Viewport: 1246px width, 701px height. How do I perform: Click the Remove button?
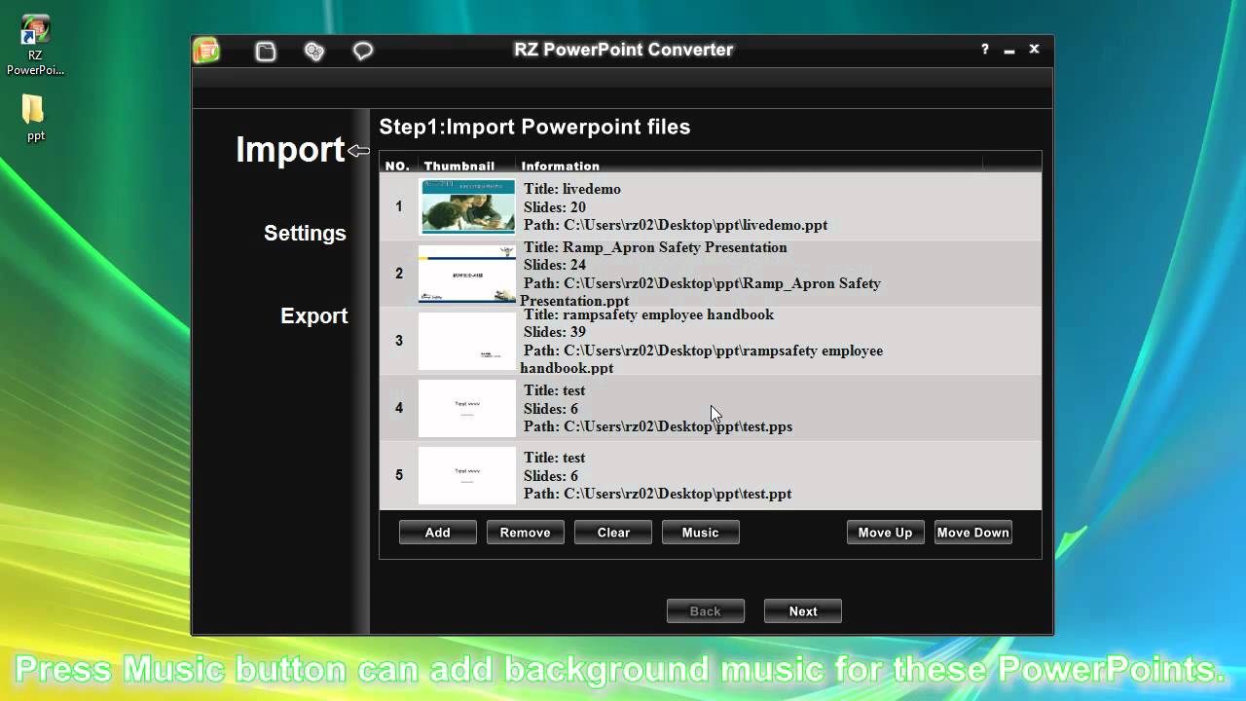(x=526, y=533)
